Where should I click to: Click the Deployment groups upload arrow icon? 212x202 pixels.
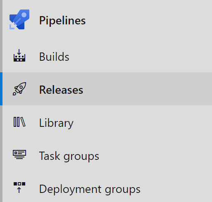pos(19,188)
